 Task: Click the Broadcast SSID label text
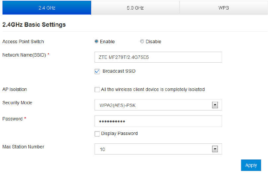click(119, 71)
